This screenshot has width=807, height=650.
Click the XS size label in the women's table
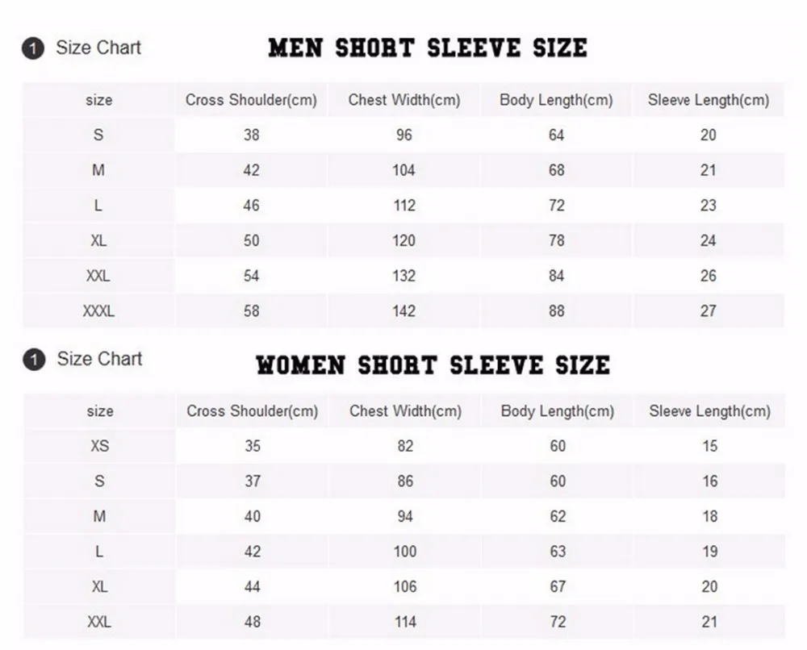[99, 446]
